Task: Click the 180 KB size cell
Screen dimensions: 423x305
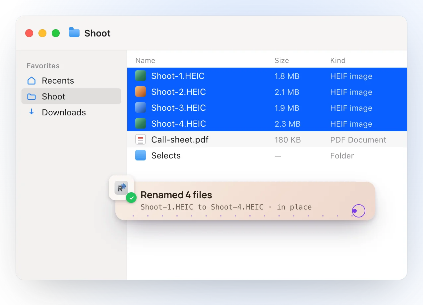Action: click(288, 140)
